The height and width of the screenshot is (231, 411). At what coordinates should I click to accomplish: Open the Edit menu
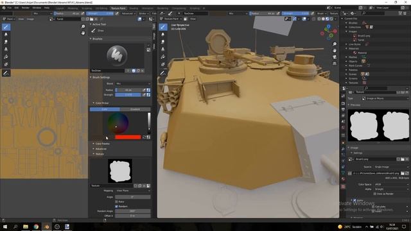point(17,8)
